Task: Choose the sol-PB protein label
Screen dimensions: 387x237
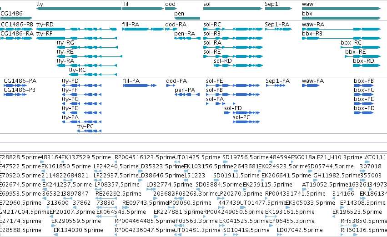Action: click(x=215, y=90)
